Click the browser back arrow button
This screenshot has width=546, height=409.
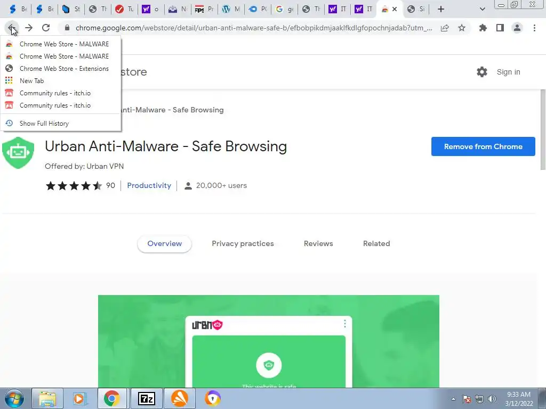click(x=11, y=28)
